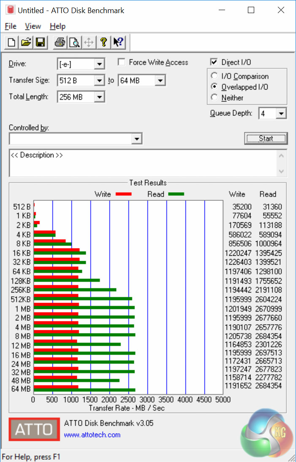This screenshot has width=296, height=462.
Task: Click read value 2697513
Action: click(268, 353)
